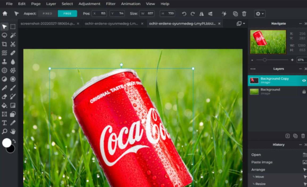
Task: Delete the selected layer contents
Action: (x=244, y=14)
